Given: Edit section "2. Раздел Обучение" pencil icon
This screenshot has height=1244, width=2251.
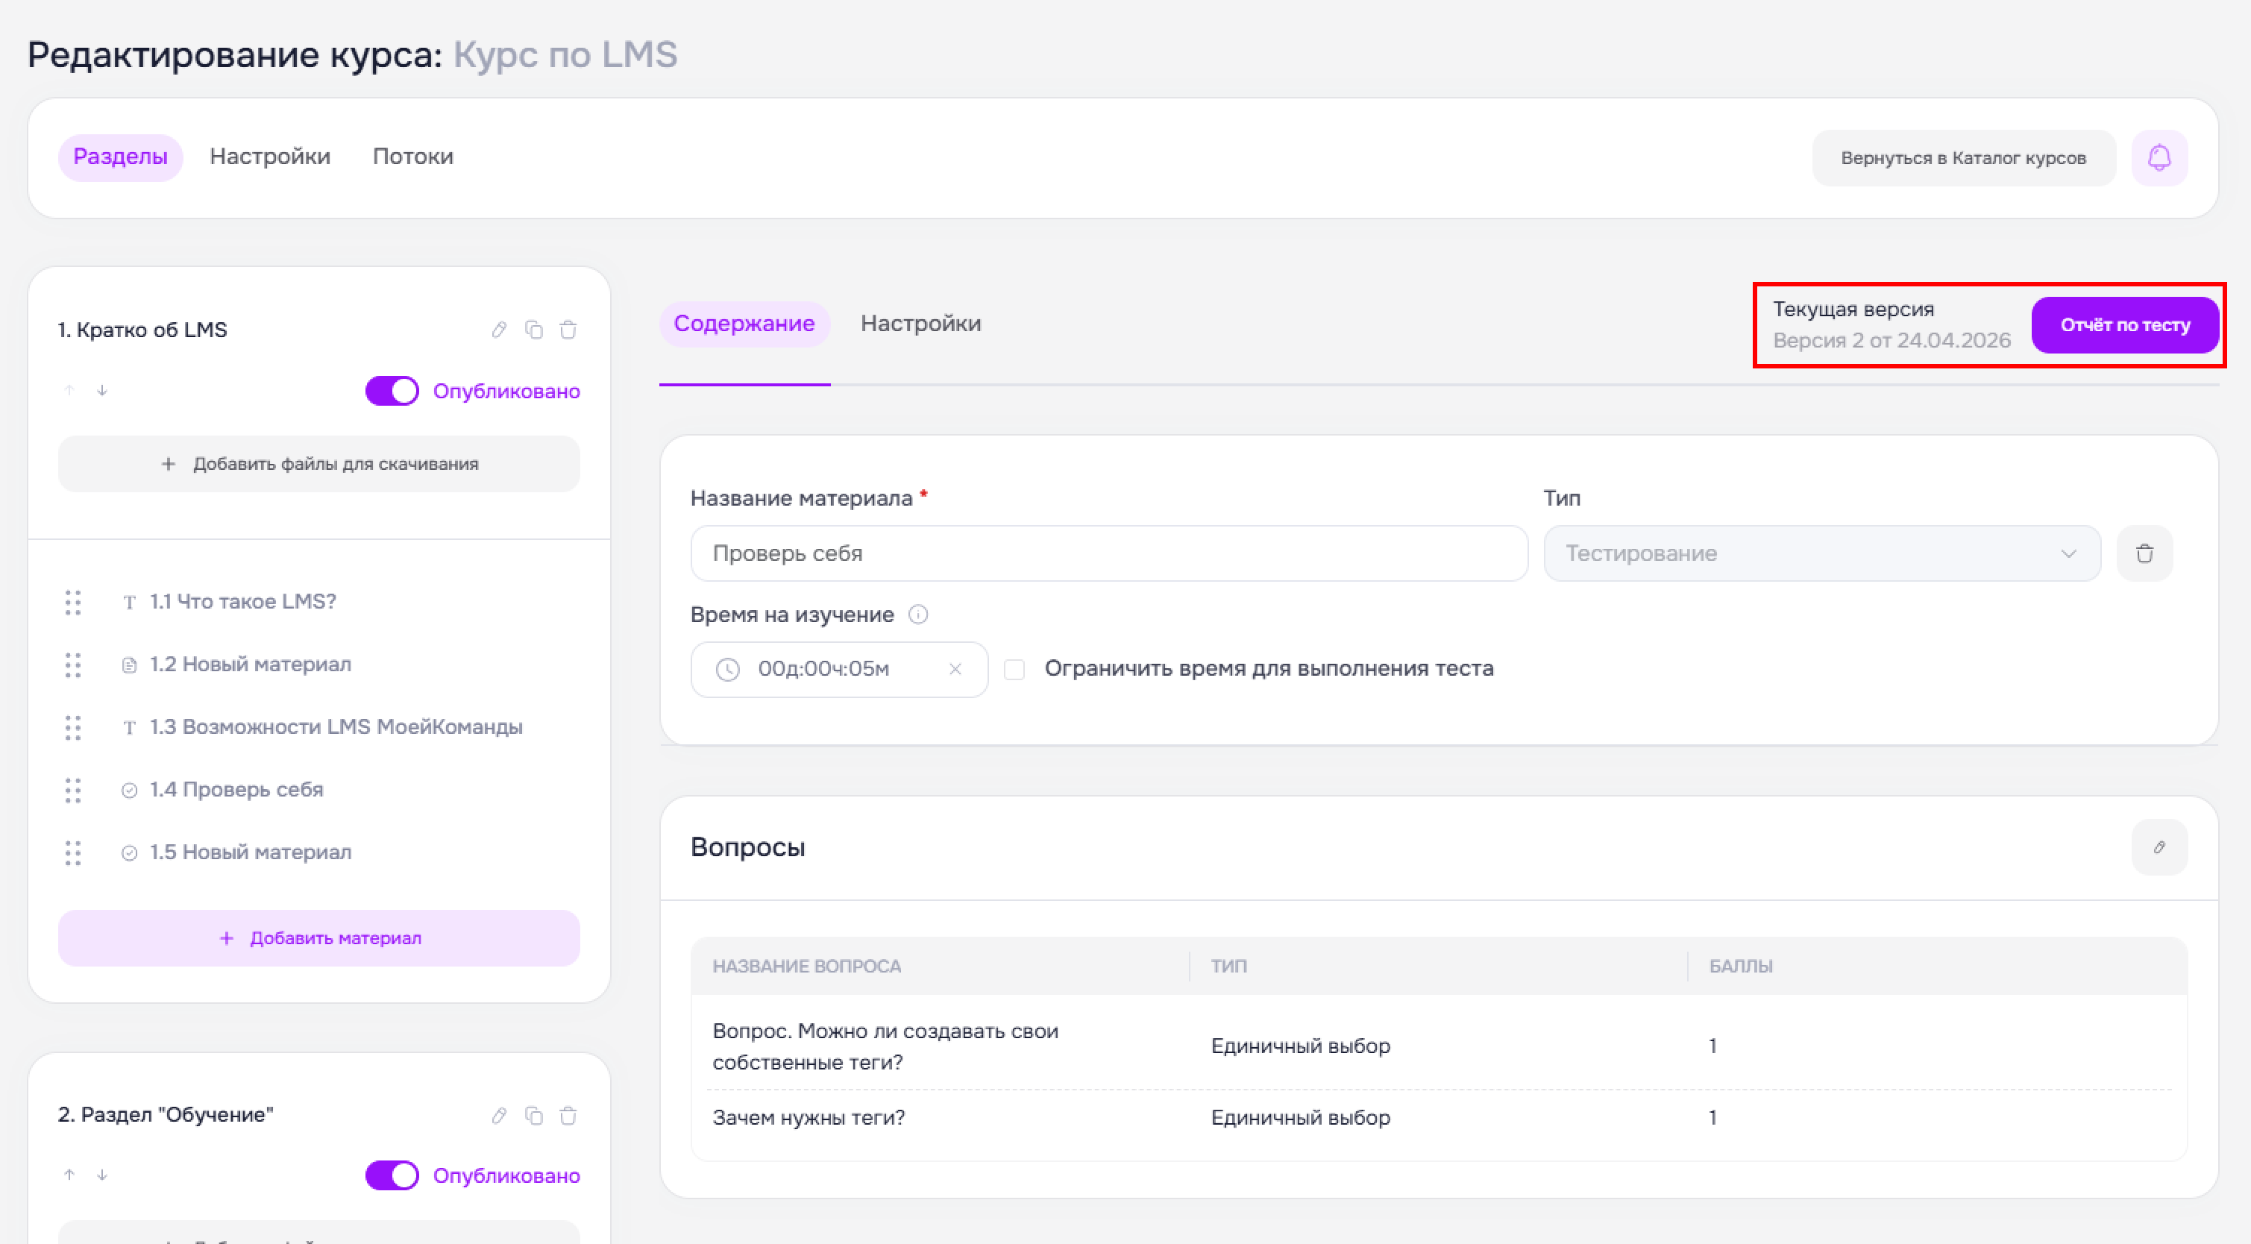Looking at the screenshot, I should (x=499, y=1115).
